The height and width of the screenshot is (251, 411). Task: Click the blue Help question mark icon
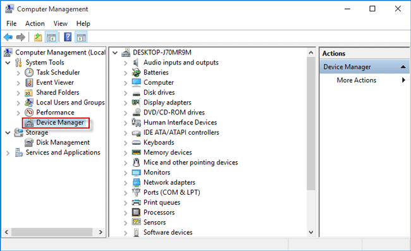pyautogui.click(x=68, y=37)
